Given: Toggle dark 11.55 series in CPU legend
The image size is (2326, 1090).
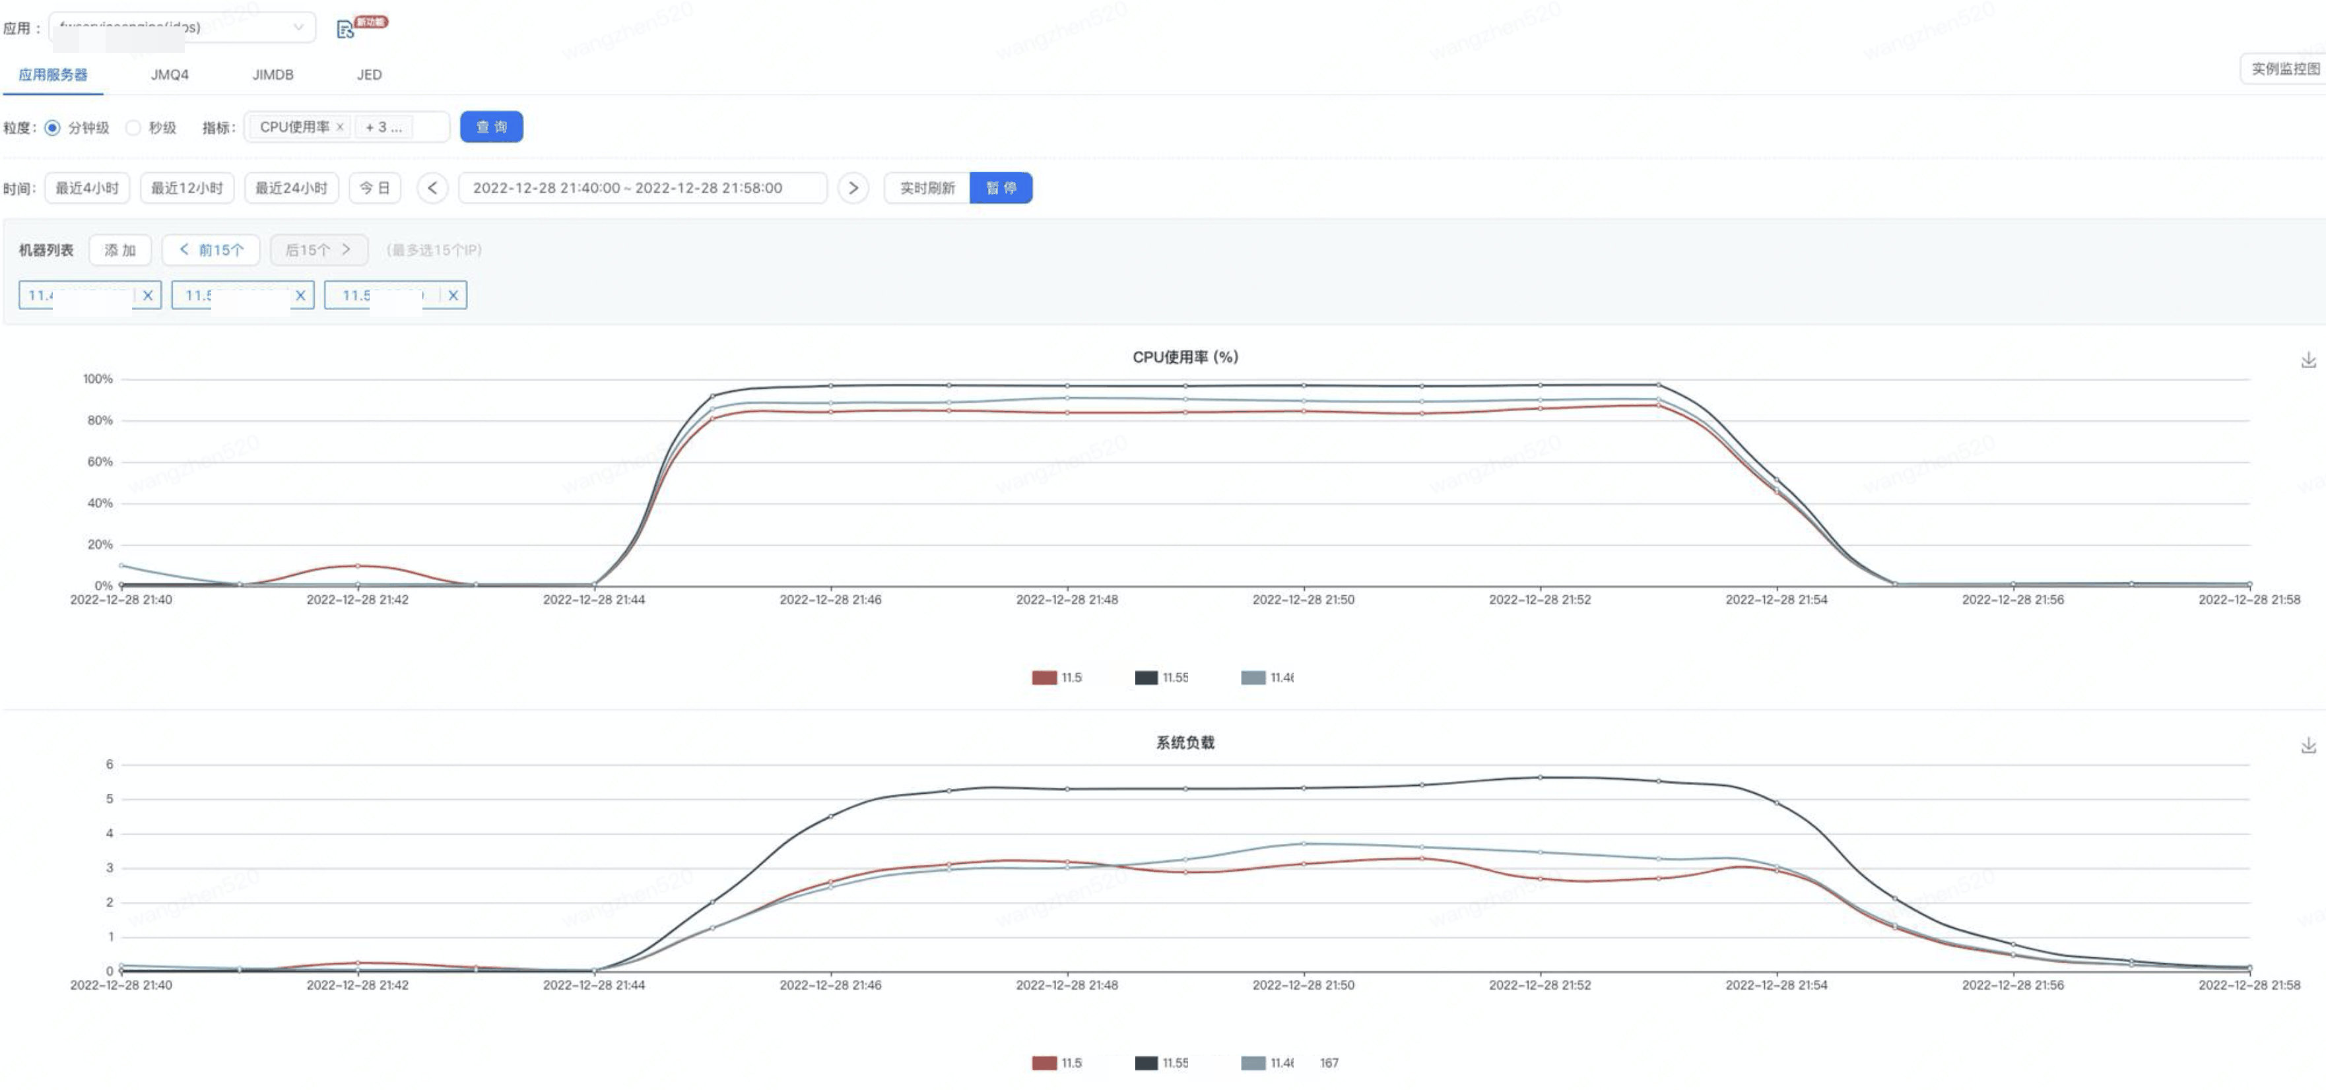Looking at the screenshot, I should tap(1146, 678).
